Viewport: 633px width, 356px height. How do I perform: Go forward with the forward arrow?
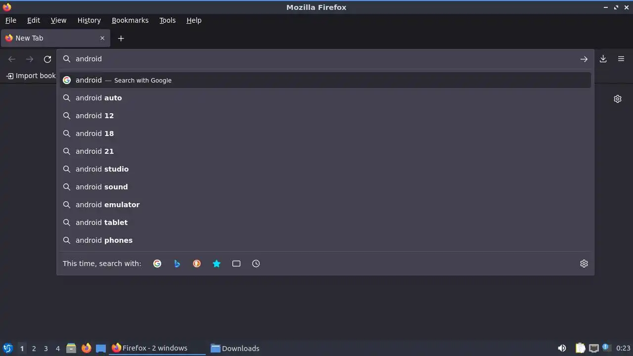30,59
